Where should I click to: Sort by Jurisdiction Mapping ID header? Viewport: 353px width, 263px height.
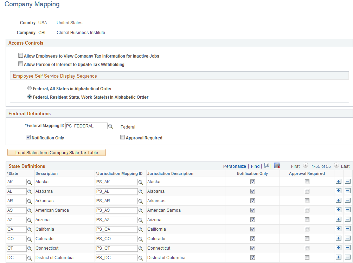(120, 173)
